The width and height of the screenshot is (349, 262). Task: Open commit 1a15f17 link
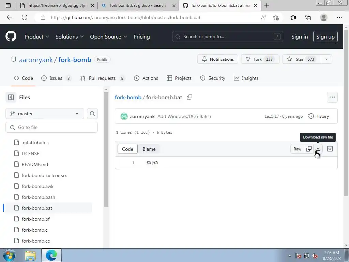click(272, 116)
